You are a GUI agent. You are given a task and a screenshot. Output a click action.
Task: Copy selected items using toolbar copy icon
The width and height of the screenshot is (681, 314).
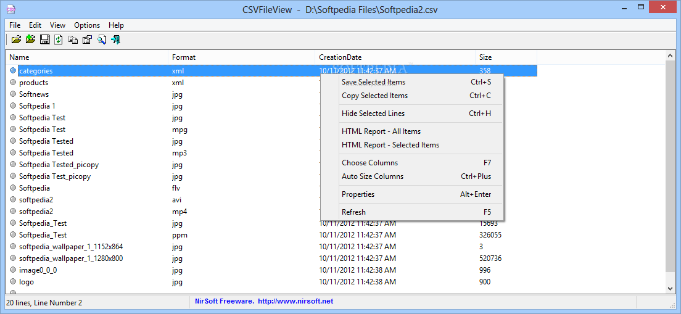pos(73,40)
